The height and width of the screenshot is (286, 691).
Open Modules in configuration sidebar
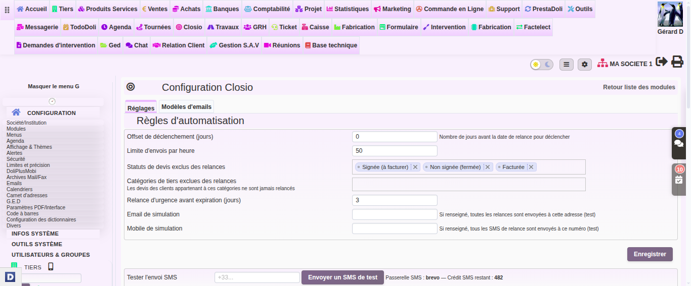[16, 129]
